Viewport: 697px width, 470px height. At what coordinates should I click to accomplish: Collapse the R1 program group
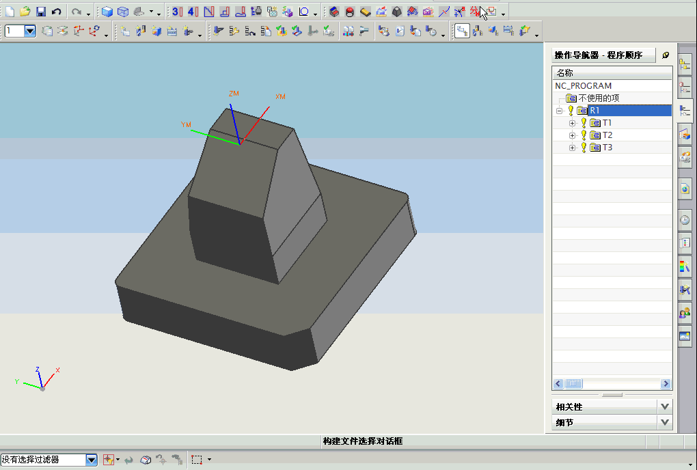click(x=560, y=111)
